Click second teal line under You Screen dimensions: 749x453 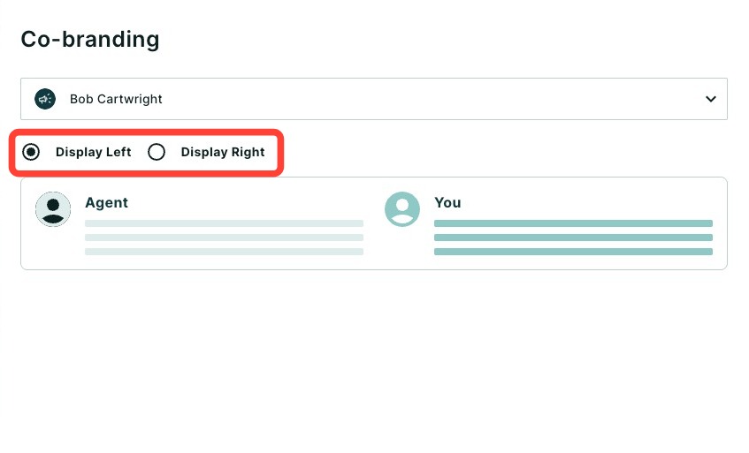573,238
